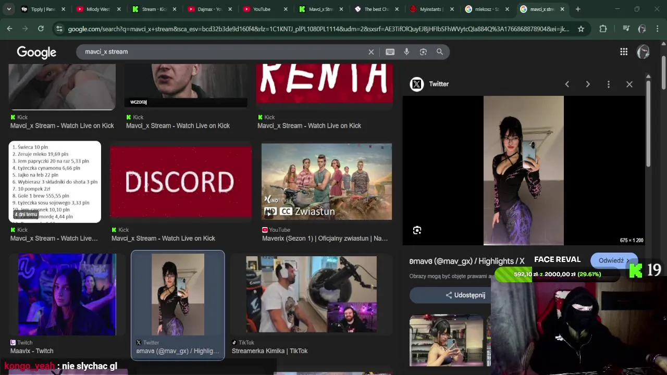Screen dimensions: 667x375
Task: Click the Udostępnij share button
Action: coord(465,295)
